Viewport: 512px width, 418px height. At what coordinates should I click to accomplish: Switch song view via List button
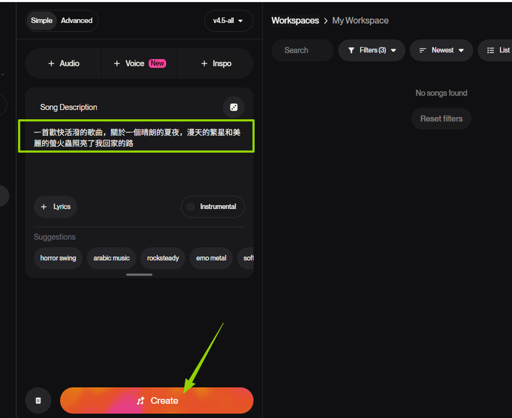(x=496, y=51)
